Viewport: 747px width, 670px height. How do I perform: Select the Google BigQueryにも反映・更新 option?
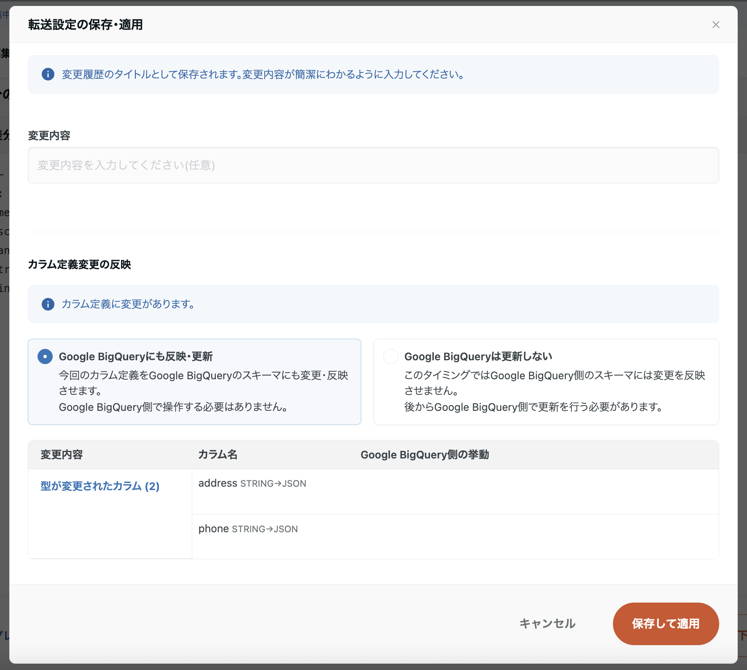[44, 356]
